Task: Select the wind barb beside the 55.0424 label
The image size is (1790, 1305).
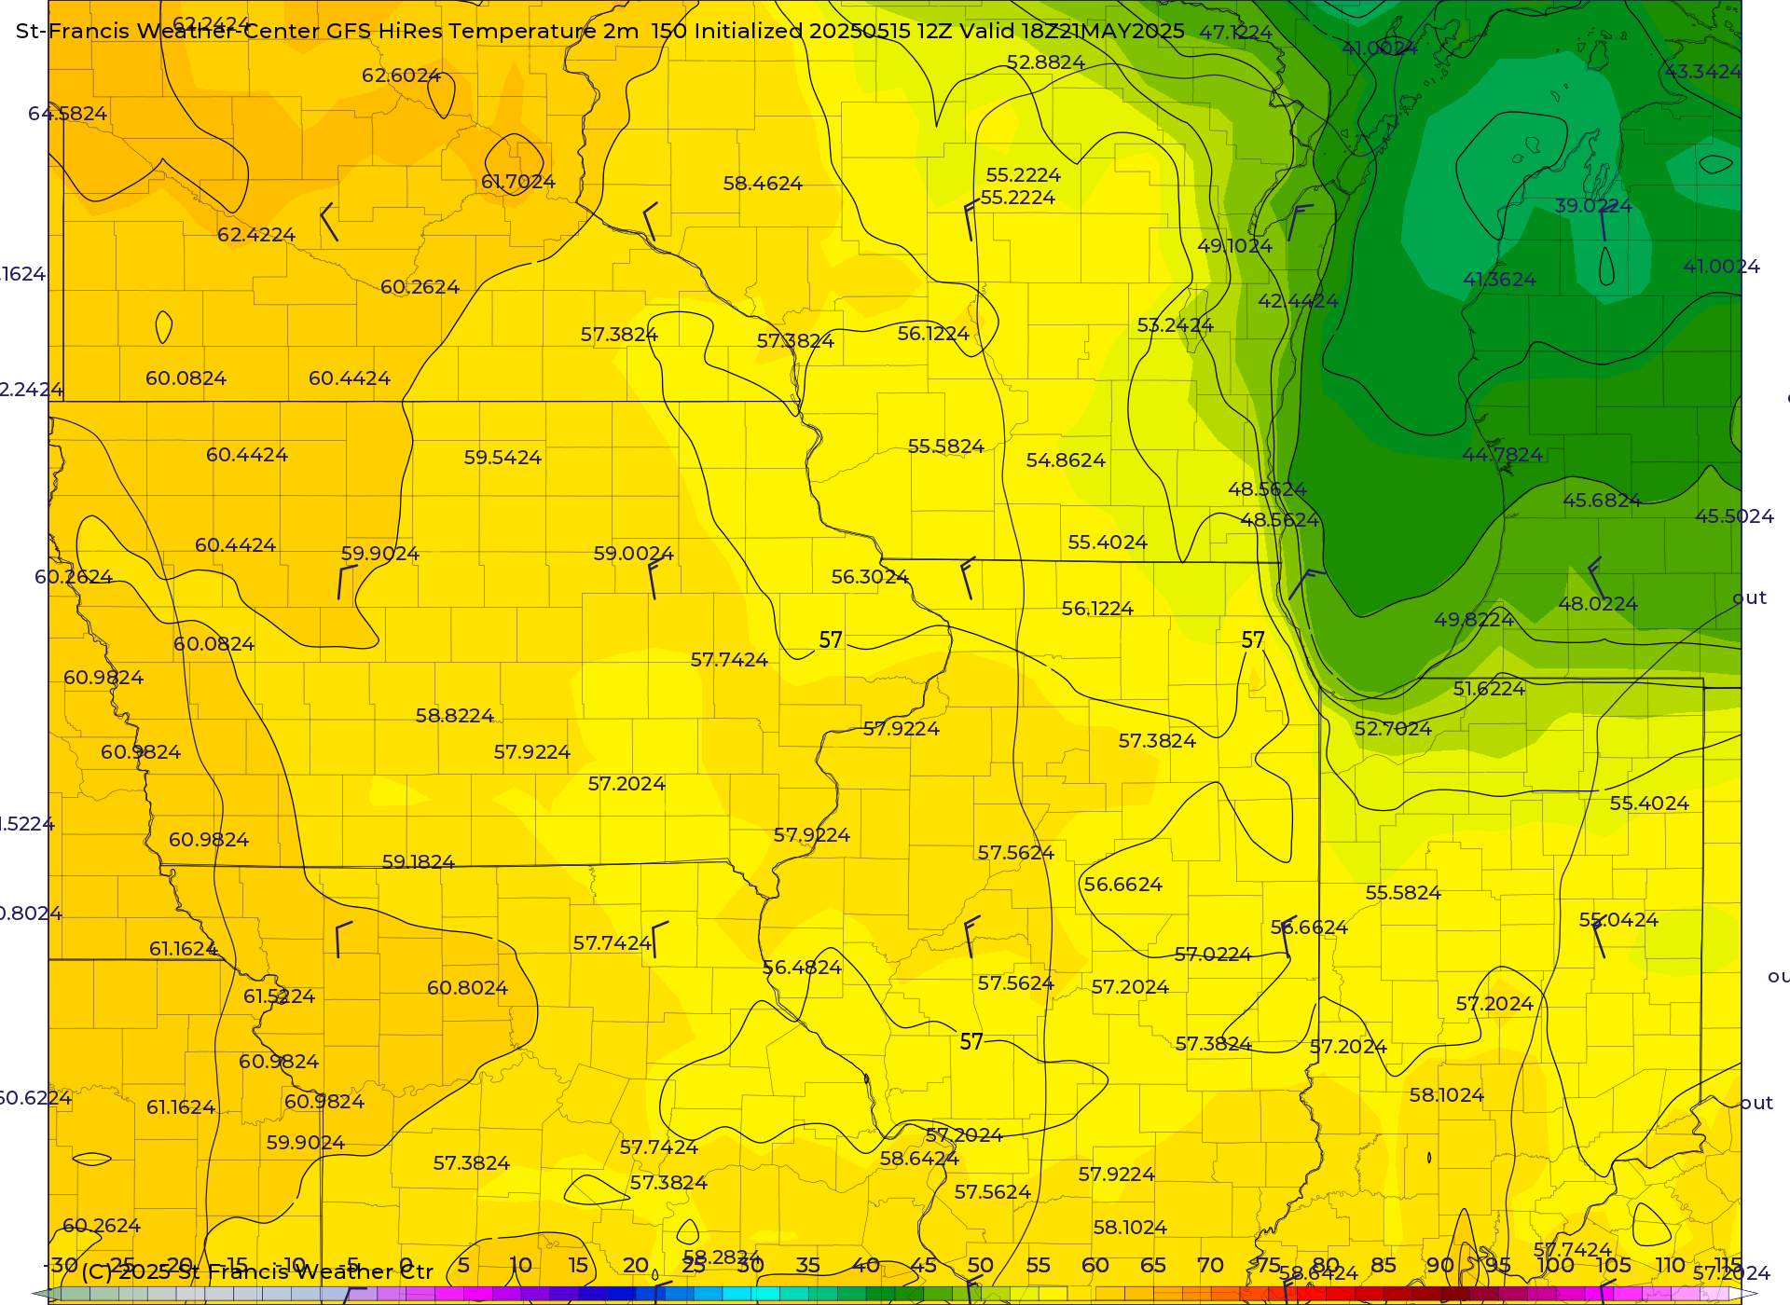Action: click(1598, 938)
